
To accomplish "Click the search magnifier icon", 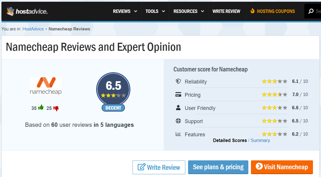I will (311, 11).
